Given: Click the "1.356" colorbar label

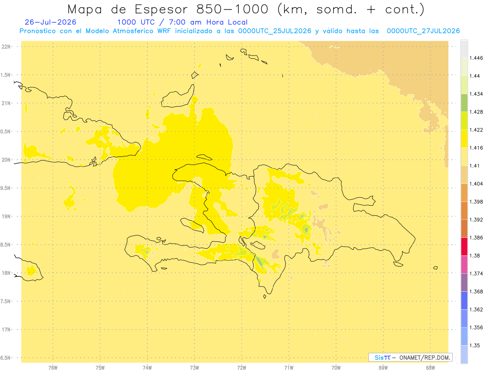Looking at the screenshot, I should pyautogui.click(x=476, y=328).
